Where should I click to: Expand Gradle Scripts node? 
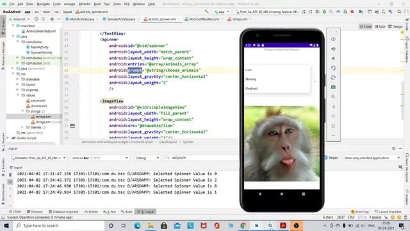tap(8, 138)
